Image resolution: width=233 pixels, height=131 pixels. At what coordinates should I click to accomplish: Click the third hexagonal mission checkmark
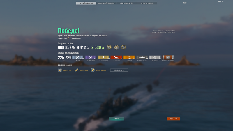(x=93, y=70)
